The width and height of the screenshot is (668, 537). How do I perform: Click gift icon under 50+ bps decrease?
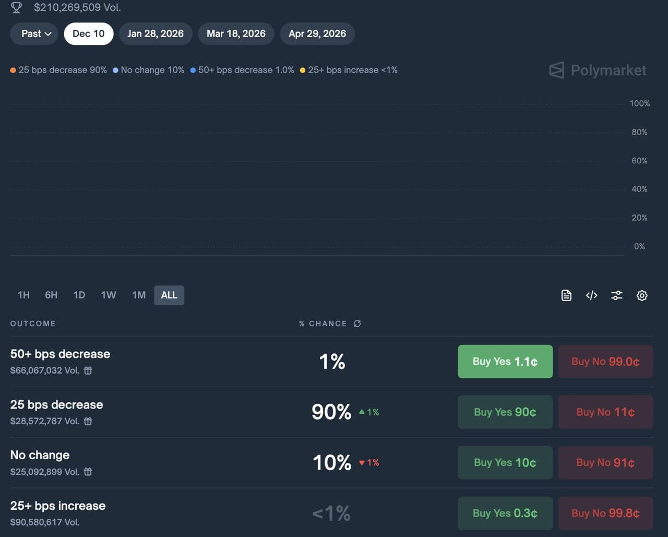88,371
